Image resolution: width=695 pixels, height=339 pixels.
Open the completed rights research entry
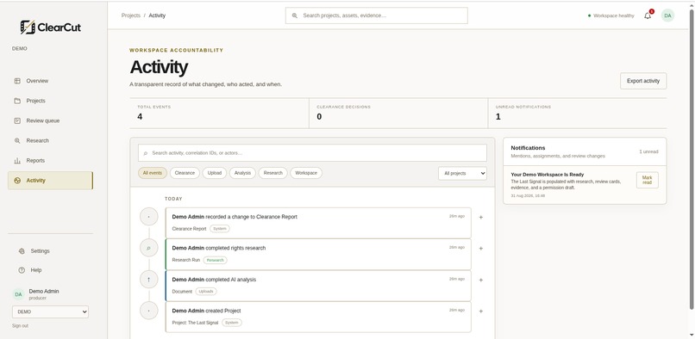point(318,255)
